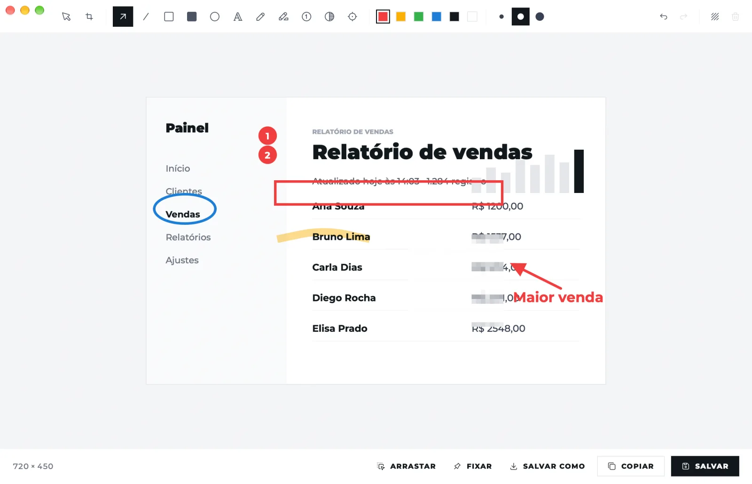Pick the black color swatch
This screenshot has width=752, height=484.
pyautogui.click(x=454, y=17)
